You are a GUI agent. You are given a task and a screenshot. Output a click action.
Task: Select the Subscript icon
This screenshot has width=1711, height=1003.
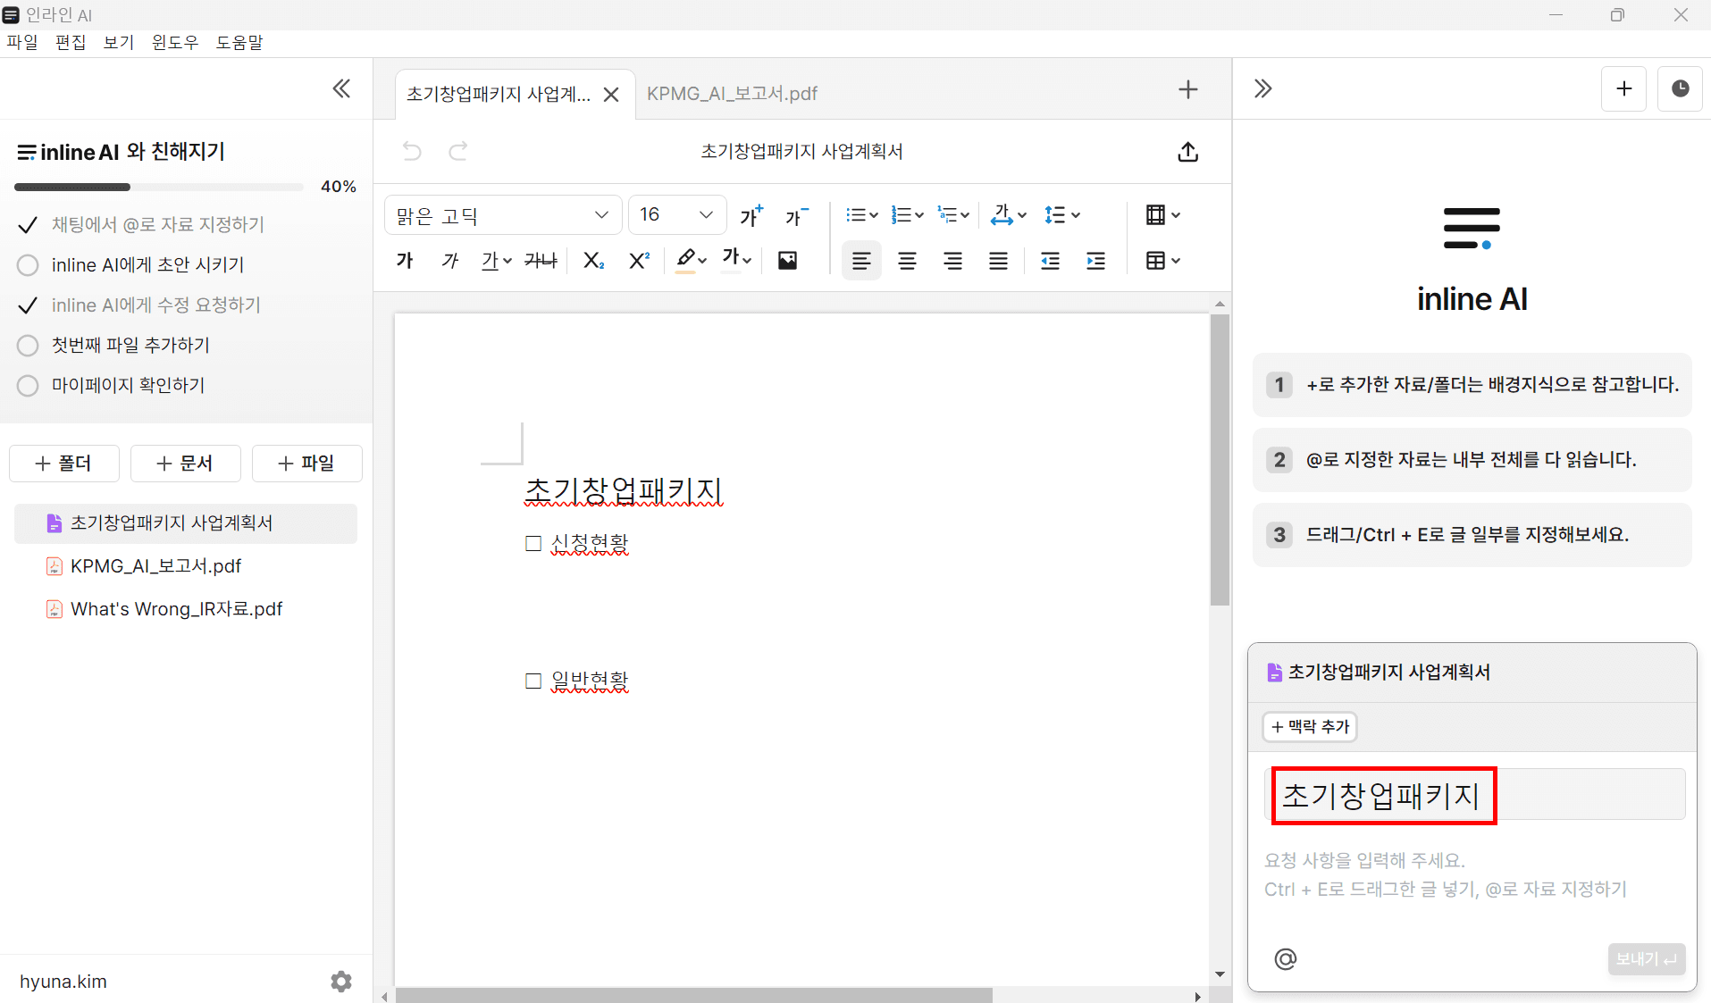click(x=592, y=260)
